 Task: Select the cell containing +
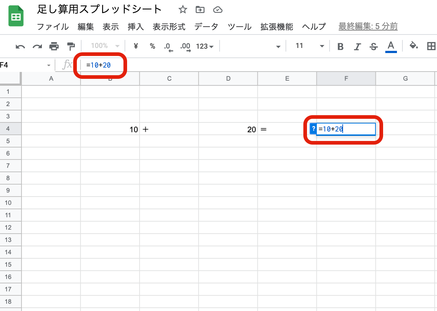click(x=169, y=129)
